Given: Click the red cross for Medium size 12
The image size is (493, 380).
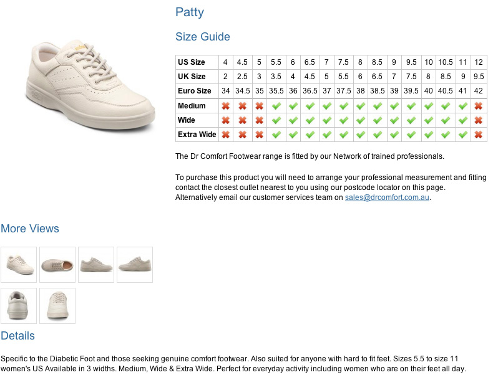Looking at the screenshot, I should [478, 106].
